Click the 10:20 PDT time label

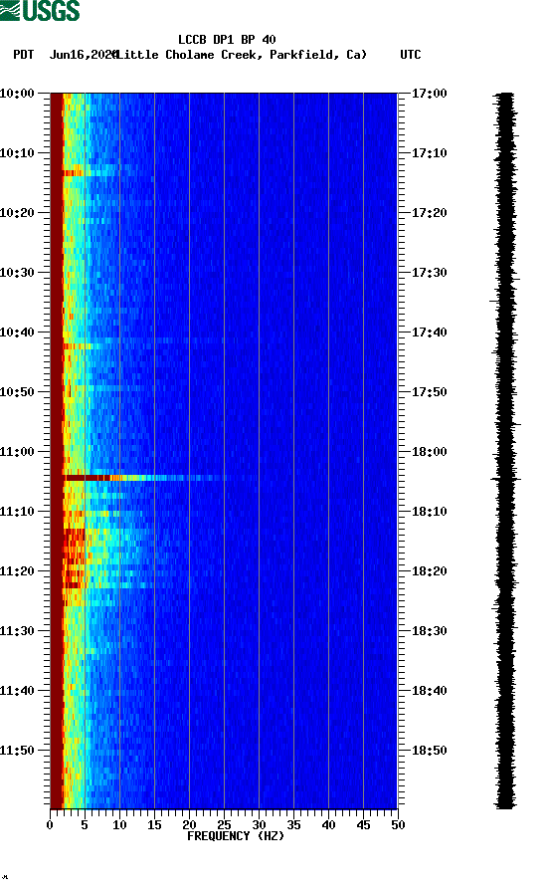[x=17, y=213]
